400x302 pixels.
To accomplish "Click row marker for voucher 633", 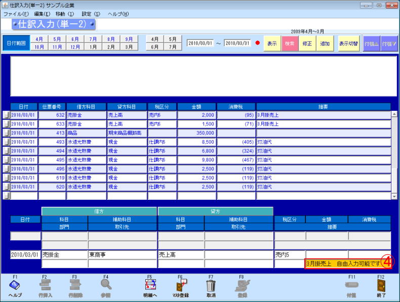I will tap(6, 124).
